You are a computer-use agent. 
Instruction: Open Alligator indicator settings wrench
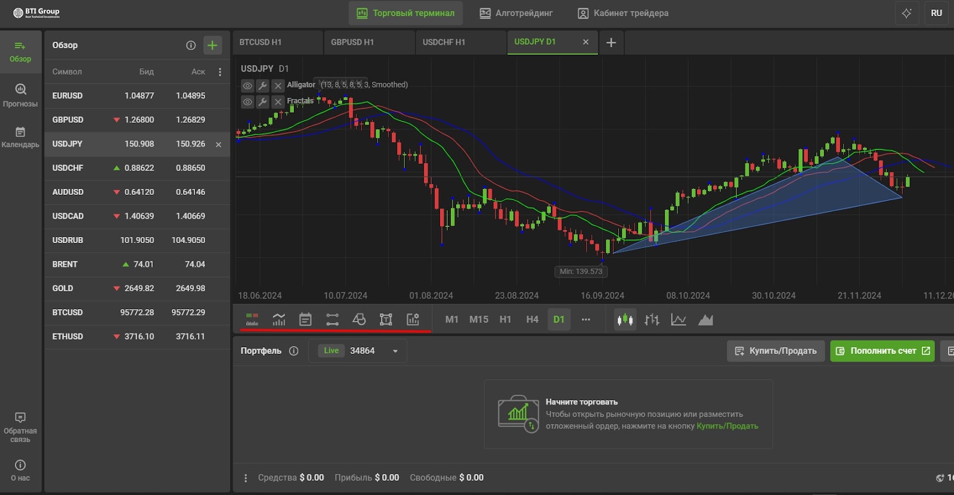[262, 86]
